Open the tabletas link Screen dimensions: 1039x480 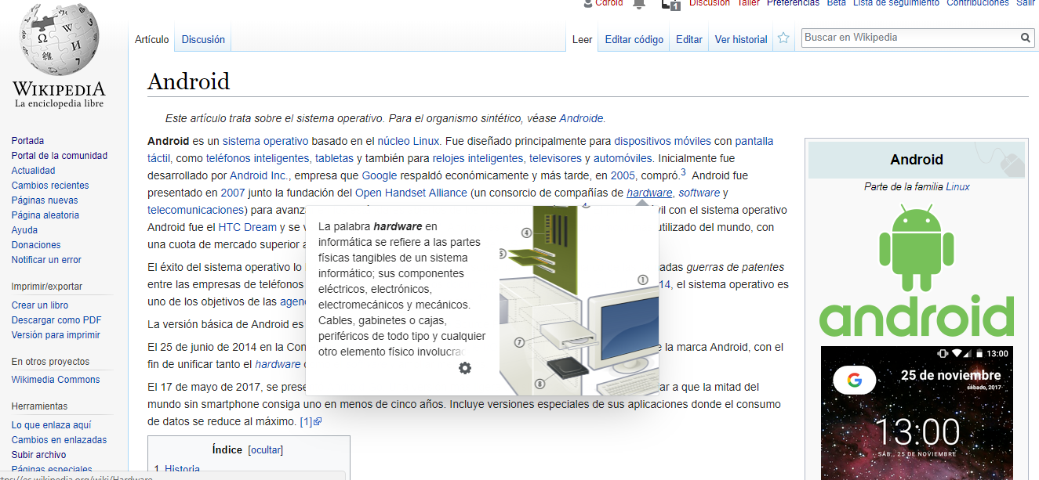click(x=334, y=158)
